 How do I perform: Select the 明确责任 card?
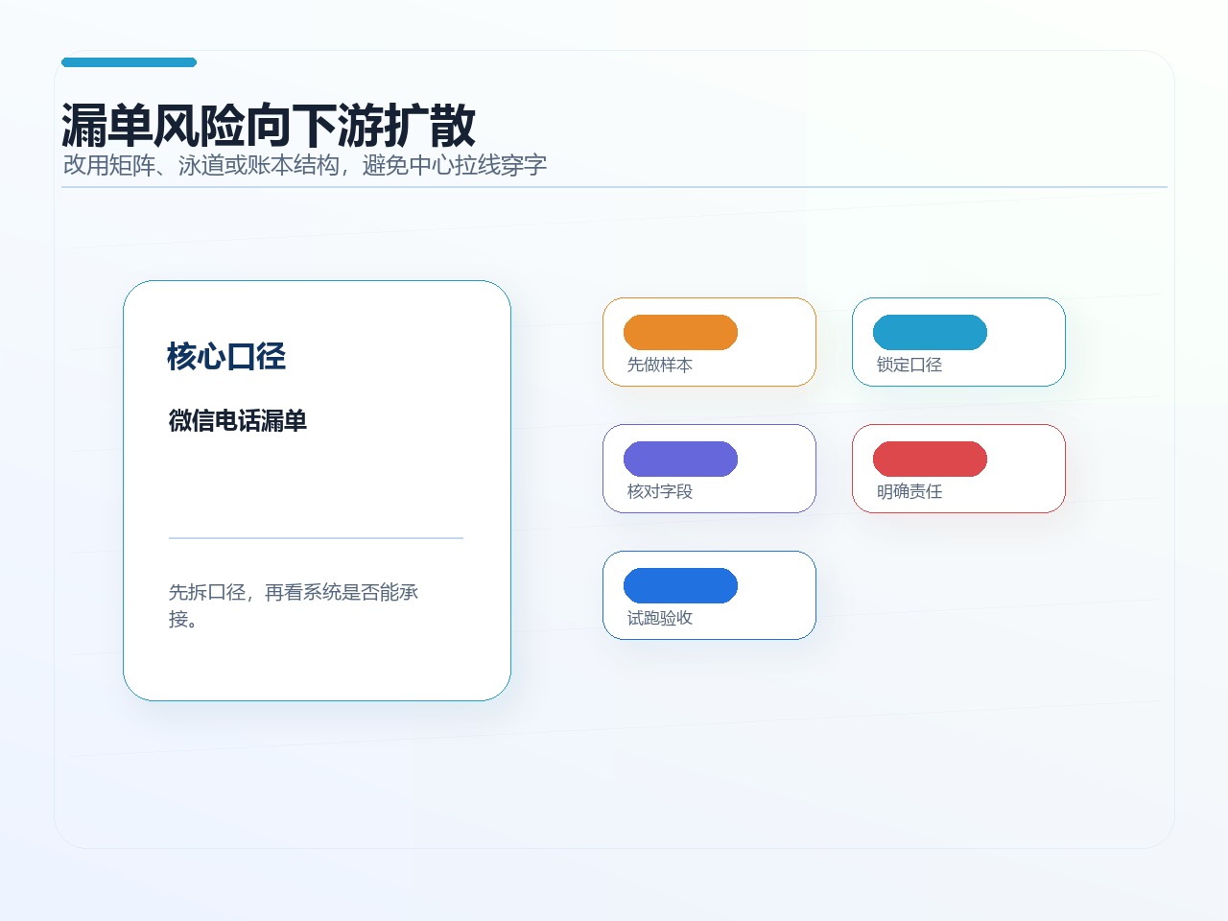958,468
